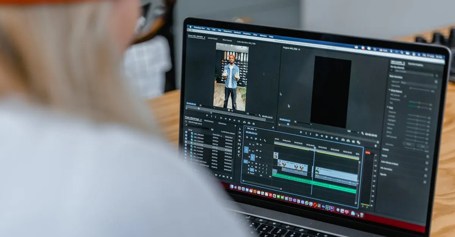Open the Lumetri Color magic wand eyedropper
The image size is (455, 237).
point(405,96)
